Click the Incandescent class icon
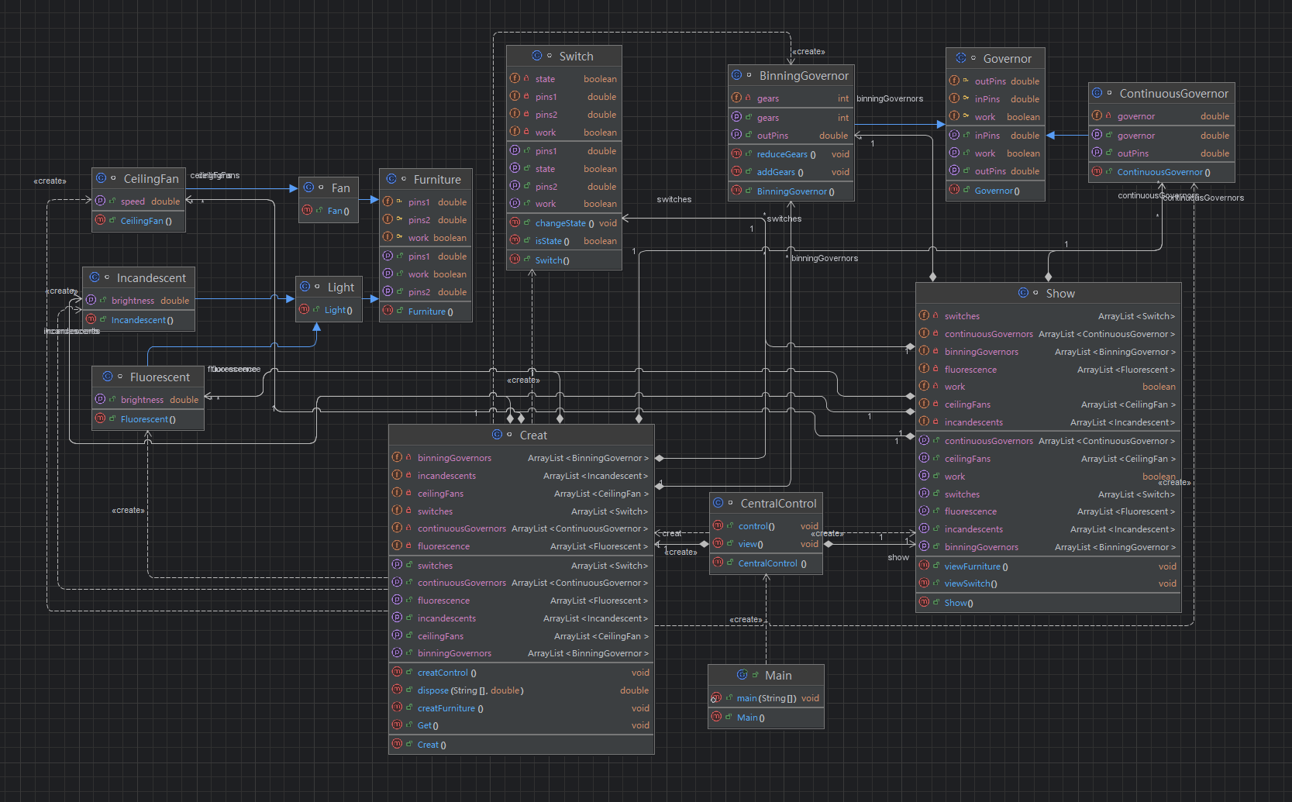The height and width of the screenshot is (802, 1292). [x=95, y=277]
